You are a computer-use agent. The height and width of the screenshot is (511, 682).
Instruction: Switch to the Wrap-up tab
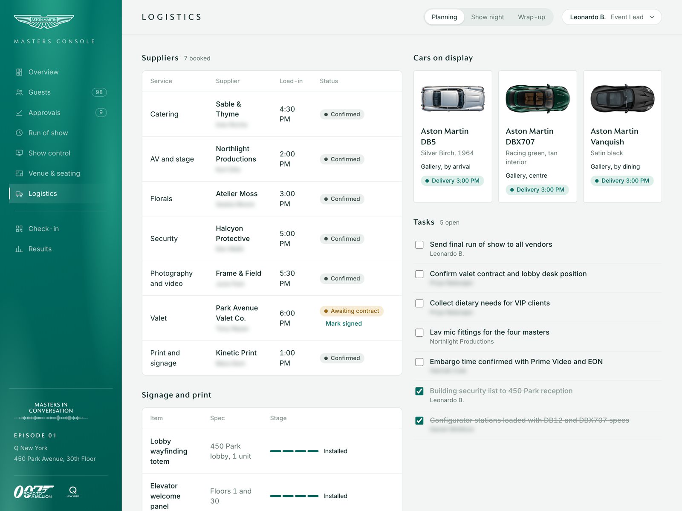(531, 17)
